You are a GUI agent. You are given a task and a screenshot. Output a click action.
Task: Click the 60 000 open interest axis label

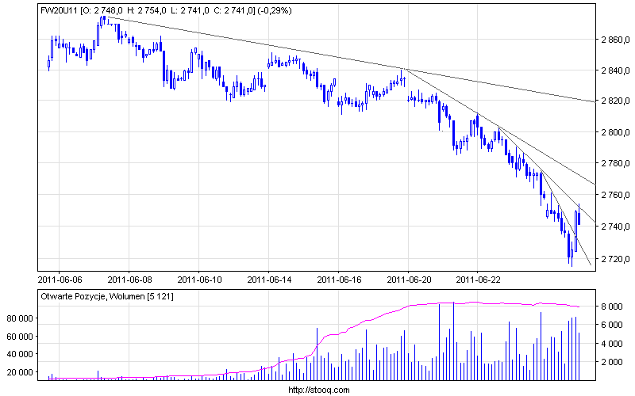pyautogui.click(x=20, y=336)
